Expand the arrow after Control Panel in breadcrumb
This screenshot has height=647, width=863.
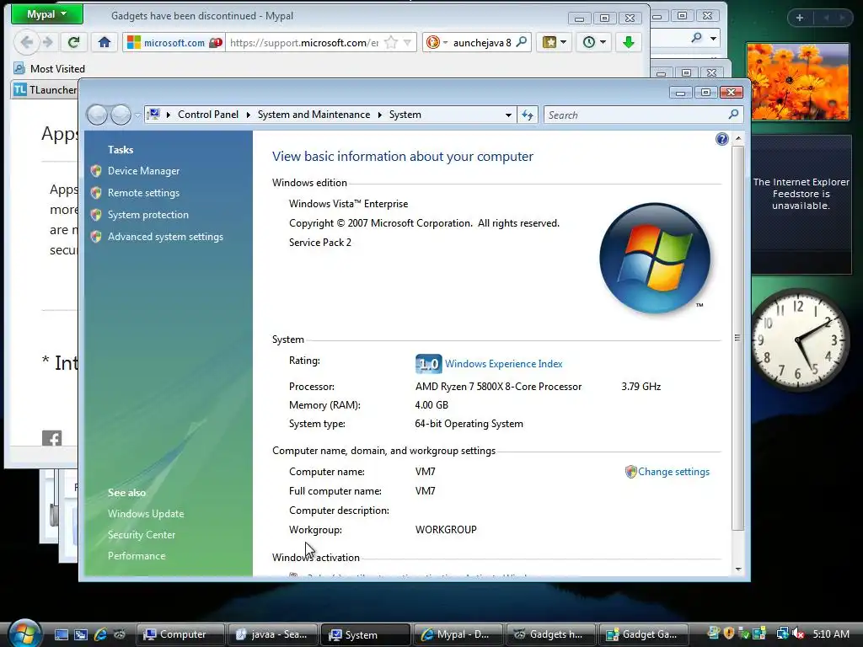[249, 115]
